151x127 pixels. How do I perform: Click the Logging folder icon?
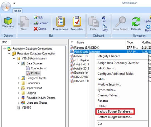23,93
